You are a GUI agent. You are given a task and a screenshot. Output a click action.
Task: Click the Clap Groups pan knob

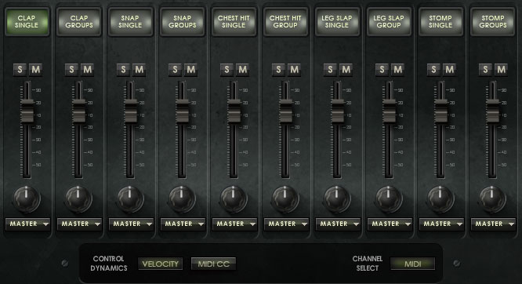(78, 199)
